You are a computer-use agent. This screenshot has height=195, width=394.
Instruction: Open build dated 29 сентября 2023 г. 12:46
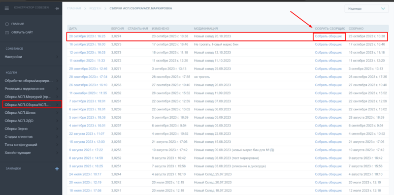click(x=88, y=68)
